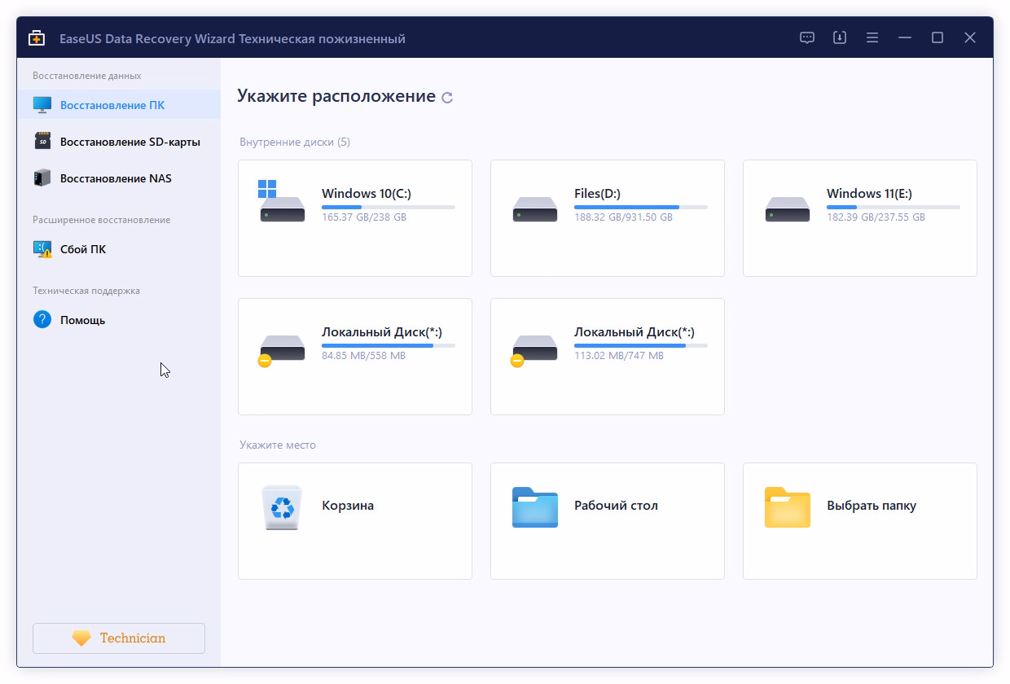This screenshot has width=1010, height=684.
Task: Click the refresh icon beside Укажите расположение
Action: pyautogui.click(x=447, y=98)
